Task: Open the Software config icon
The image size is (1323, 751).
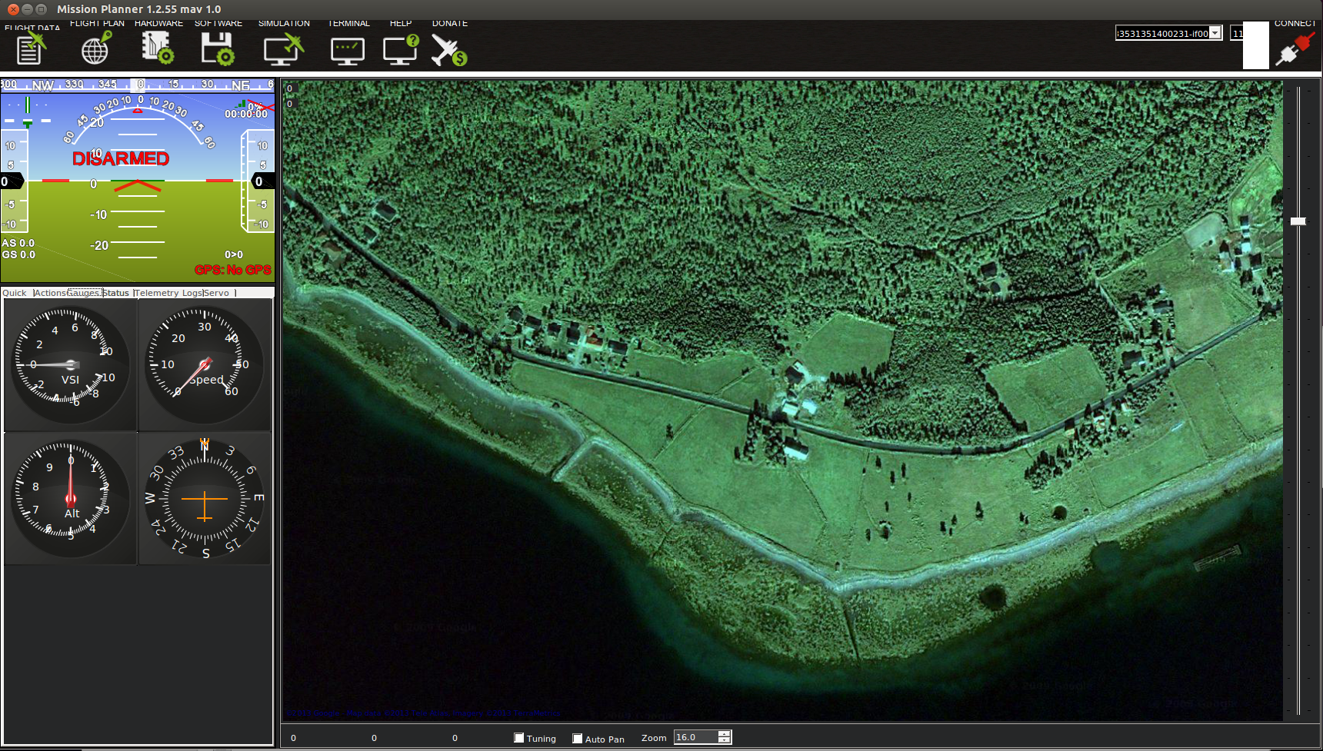Action: pyautogui.click(x=218, y=48)
